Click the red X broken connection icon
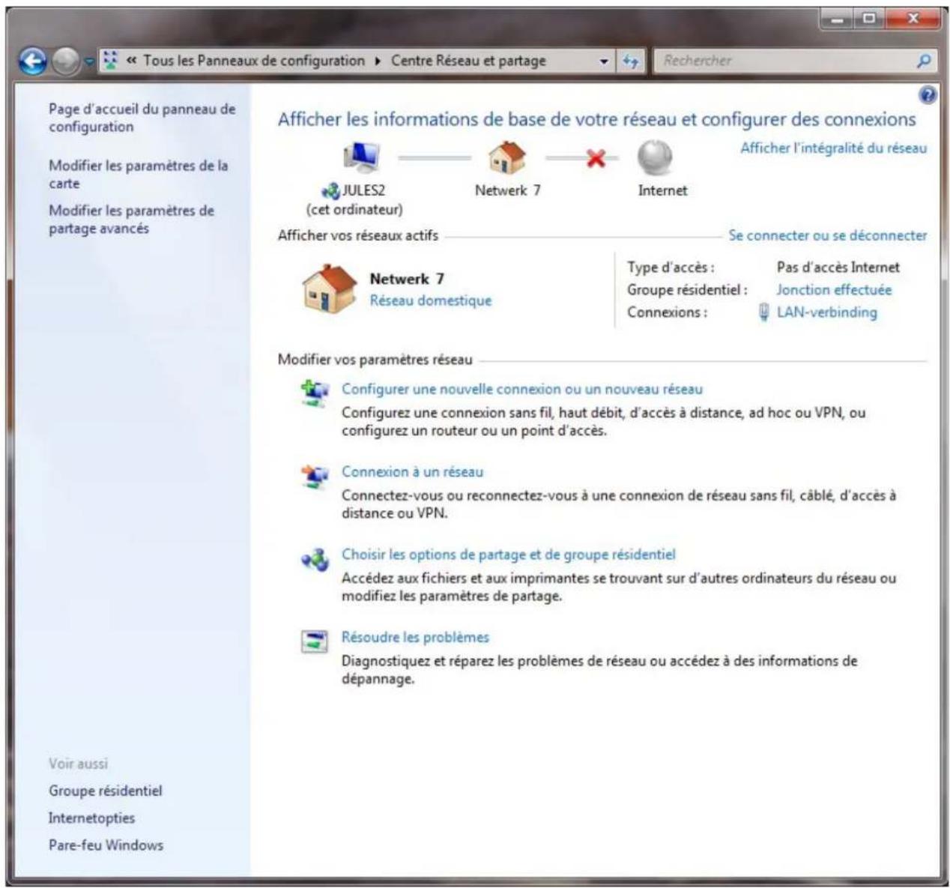The height and width of the screenshot is (888, 950). click(x=596, y=158)
